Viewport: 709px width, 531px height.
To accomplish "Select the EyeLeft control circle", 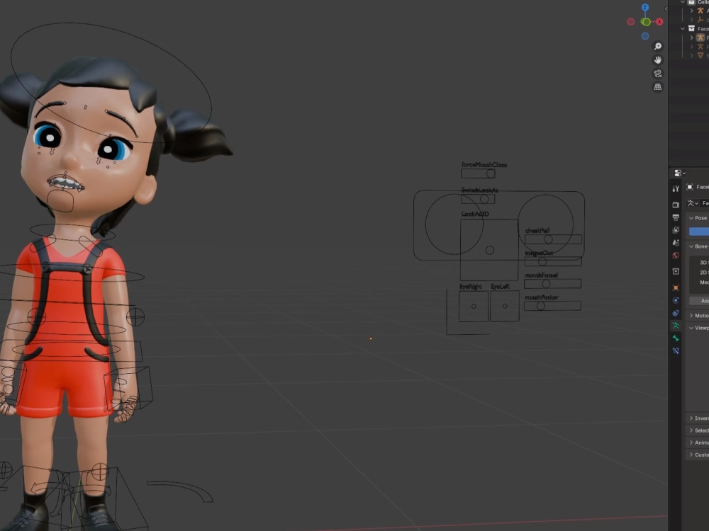I will tap(505, 306).
